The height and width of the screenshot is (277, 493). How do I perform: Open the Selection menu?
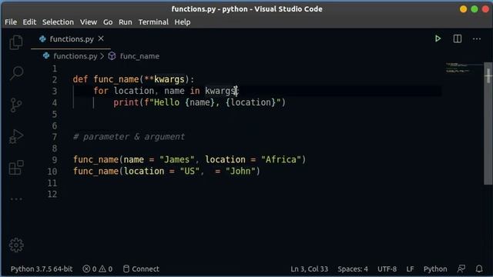click(x=58, y=22)
